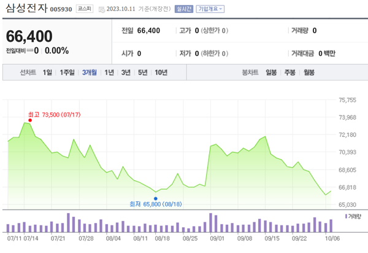This screenshot has height=253, width=368.
Task: Expand the 기업개요 dropdown
Action: pyautogui.click(x=210, y=9)
